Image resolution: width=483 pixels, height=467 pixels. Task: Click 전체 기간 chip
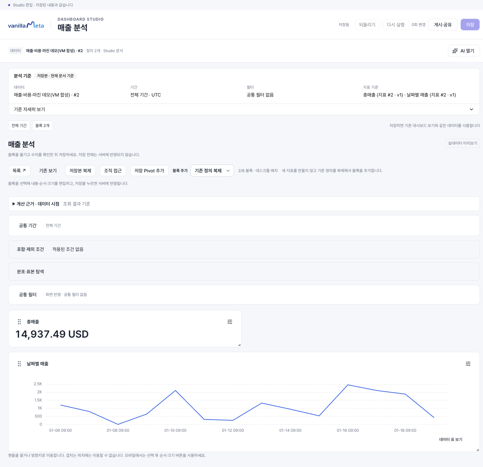tap(19, 126)
